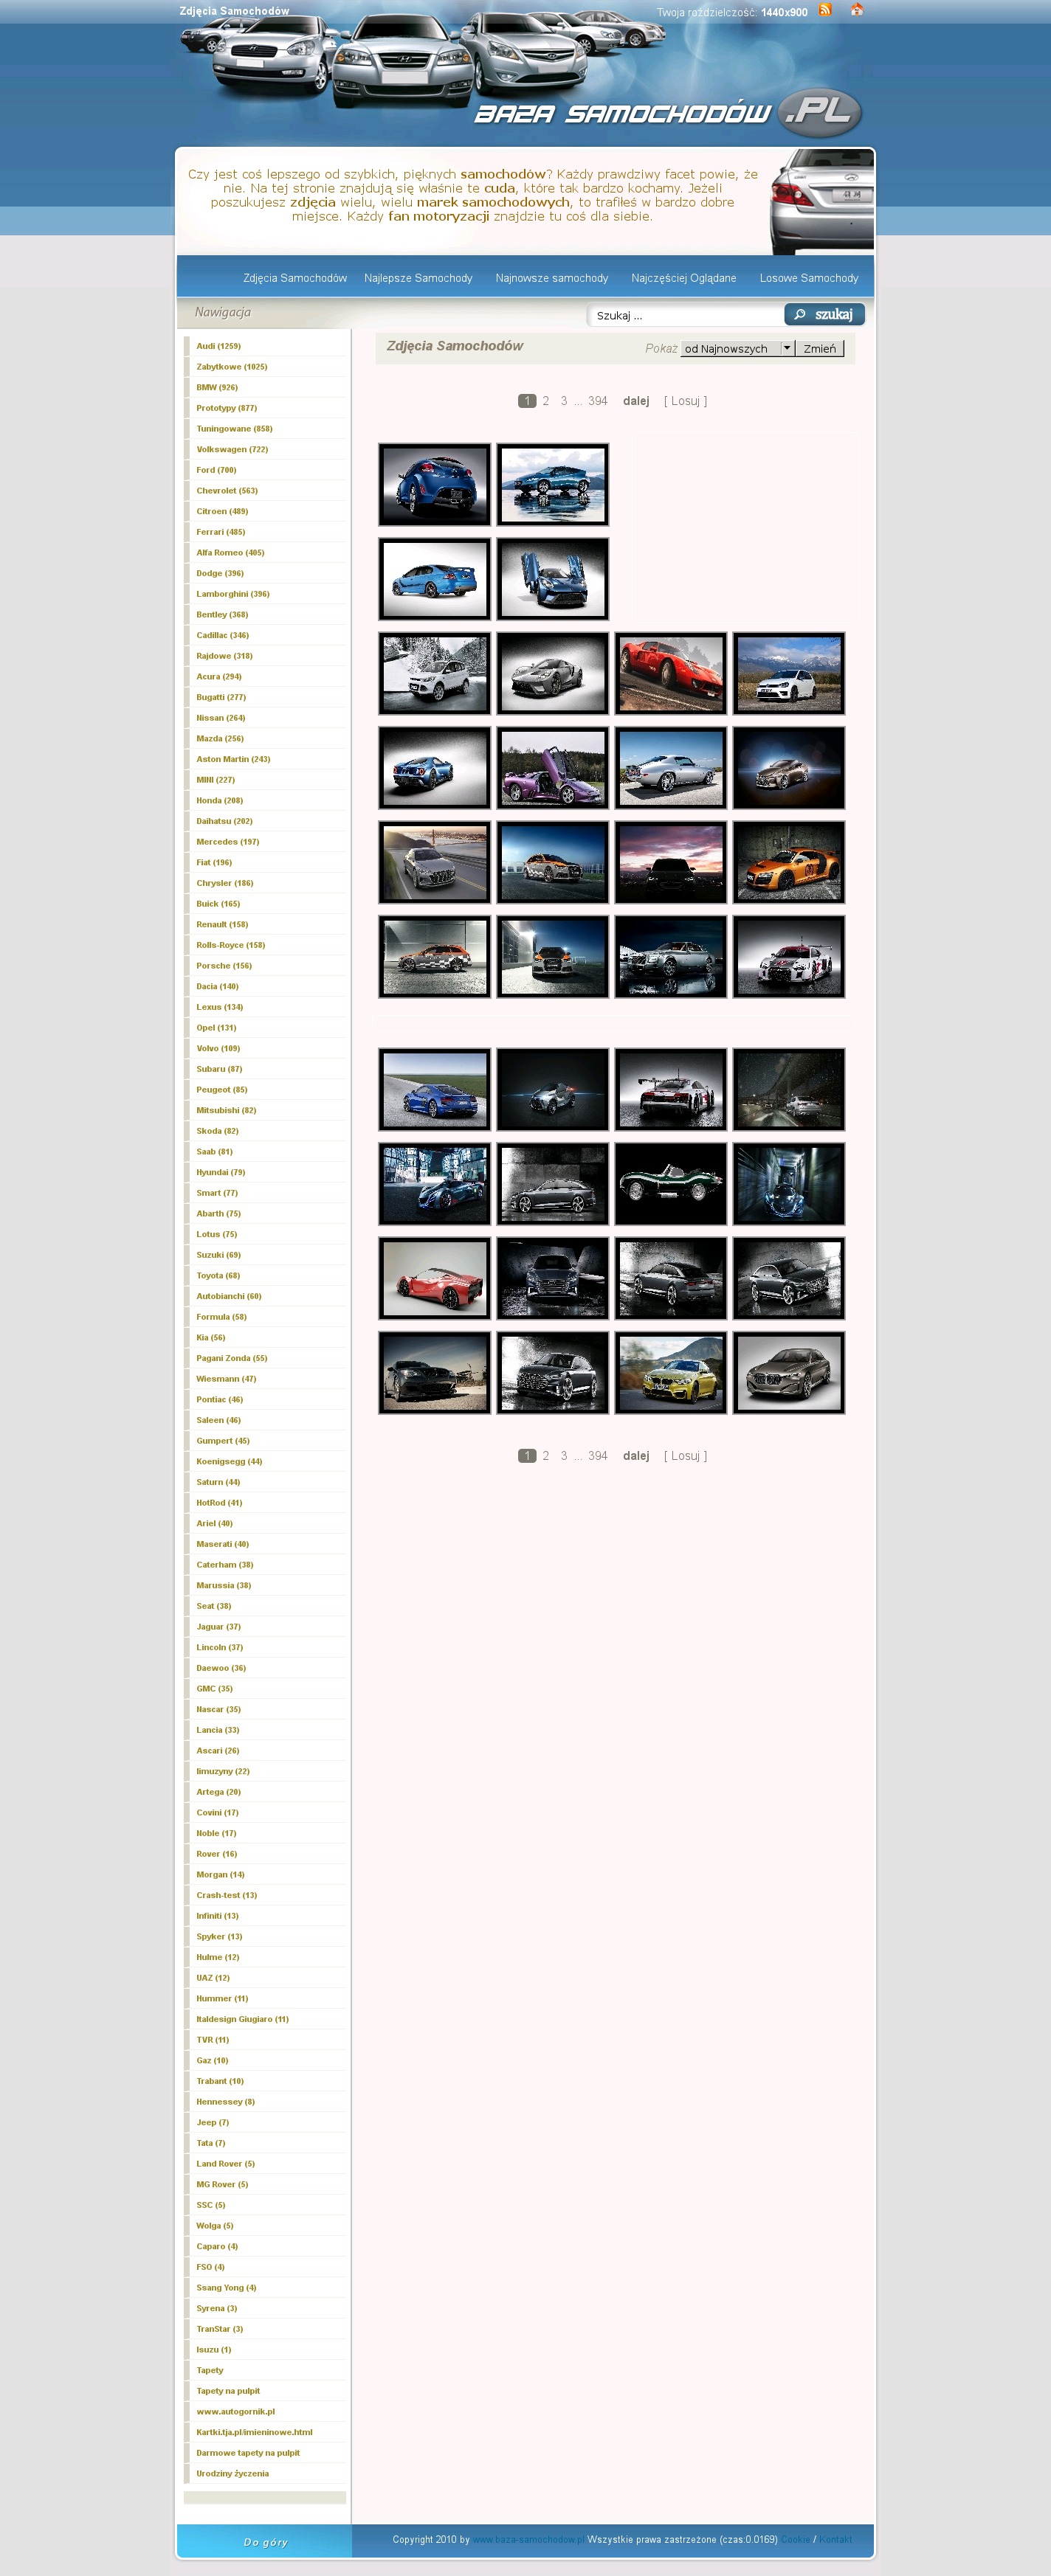The width and height of the screenshot is (1051, 2576).
Task: Click the top pagination dalej link
Action: click(x=635, y=401)
